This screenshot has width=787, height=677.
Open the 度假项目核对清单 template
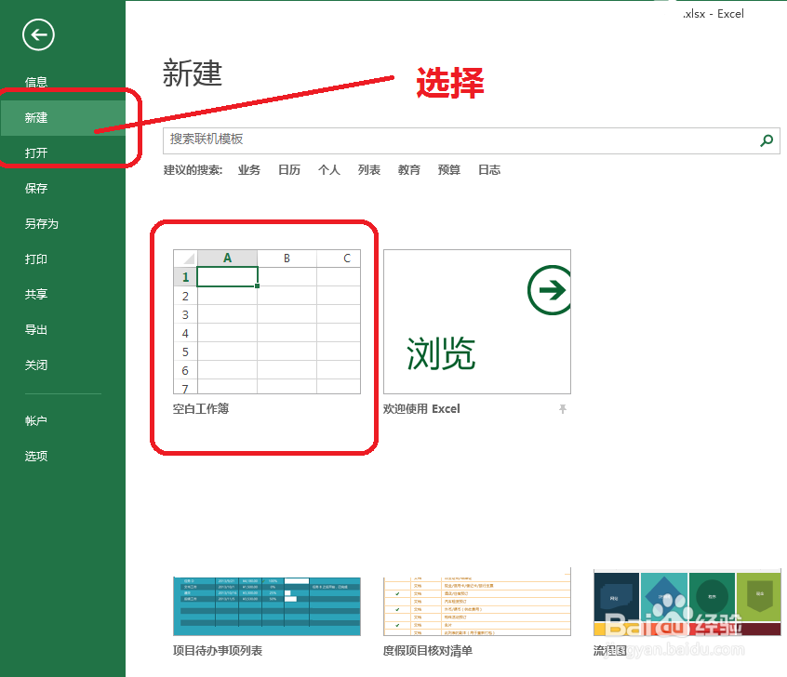[476, 604]
